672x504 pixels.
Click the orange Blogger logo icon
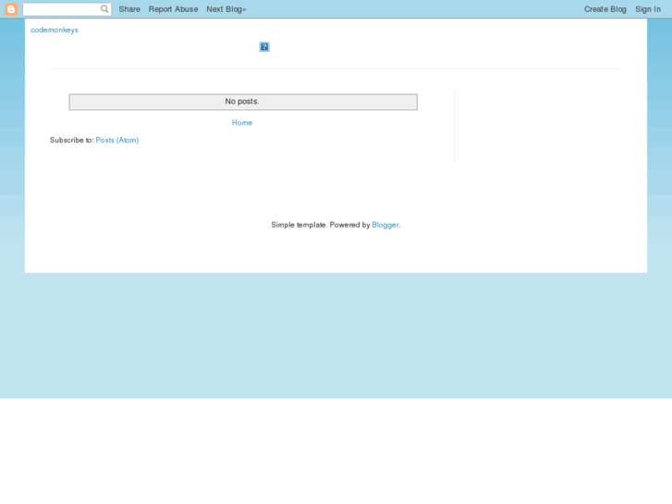(11, 9)
